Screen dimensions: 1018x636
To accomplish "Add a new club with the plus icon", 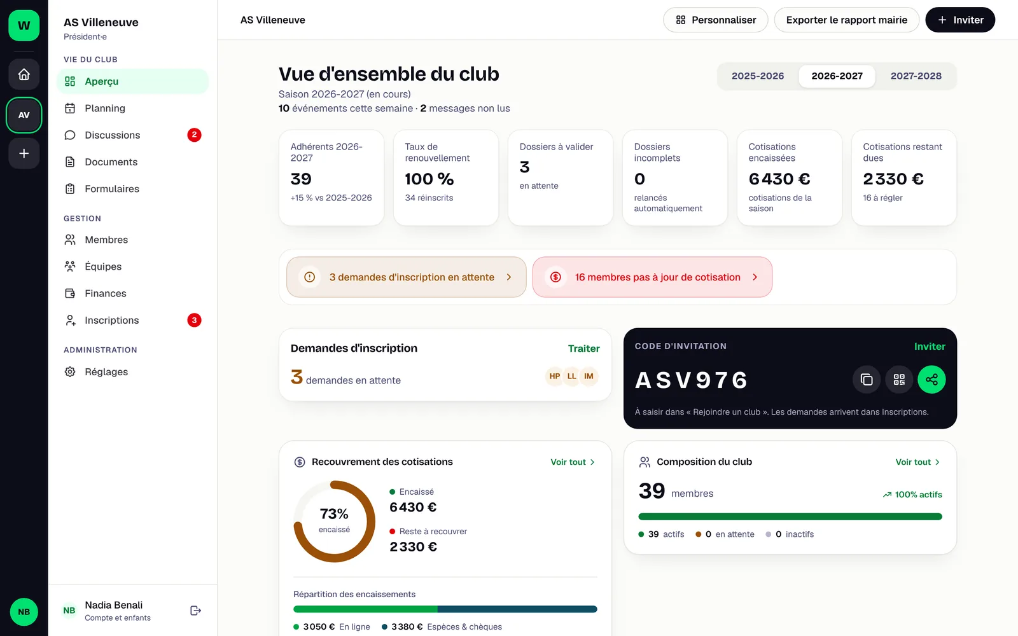I will pos(24,153).
